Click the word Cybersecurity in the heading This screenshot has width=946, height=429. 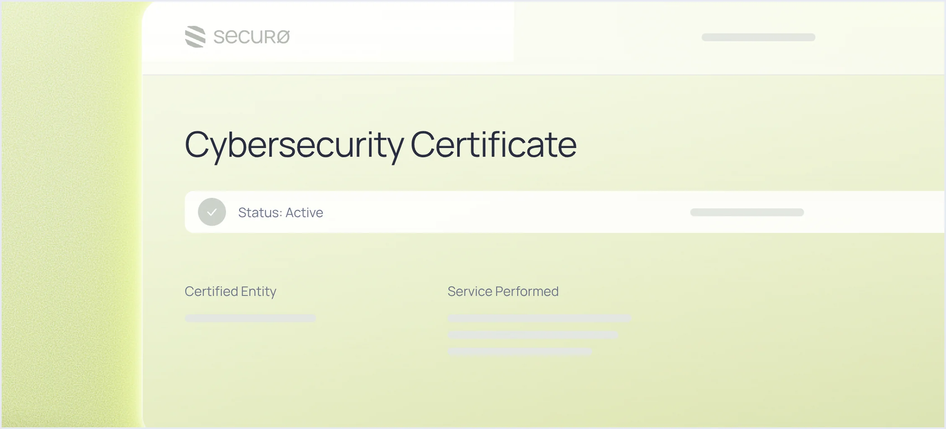294,145
